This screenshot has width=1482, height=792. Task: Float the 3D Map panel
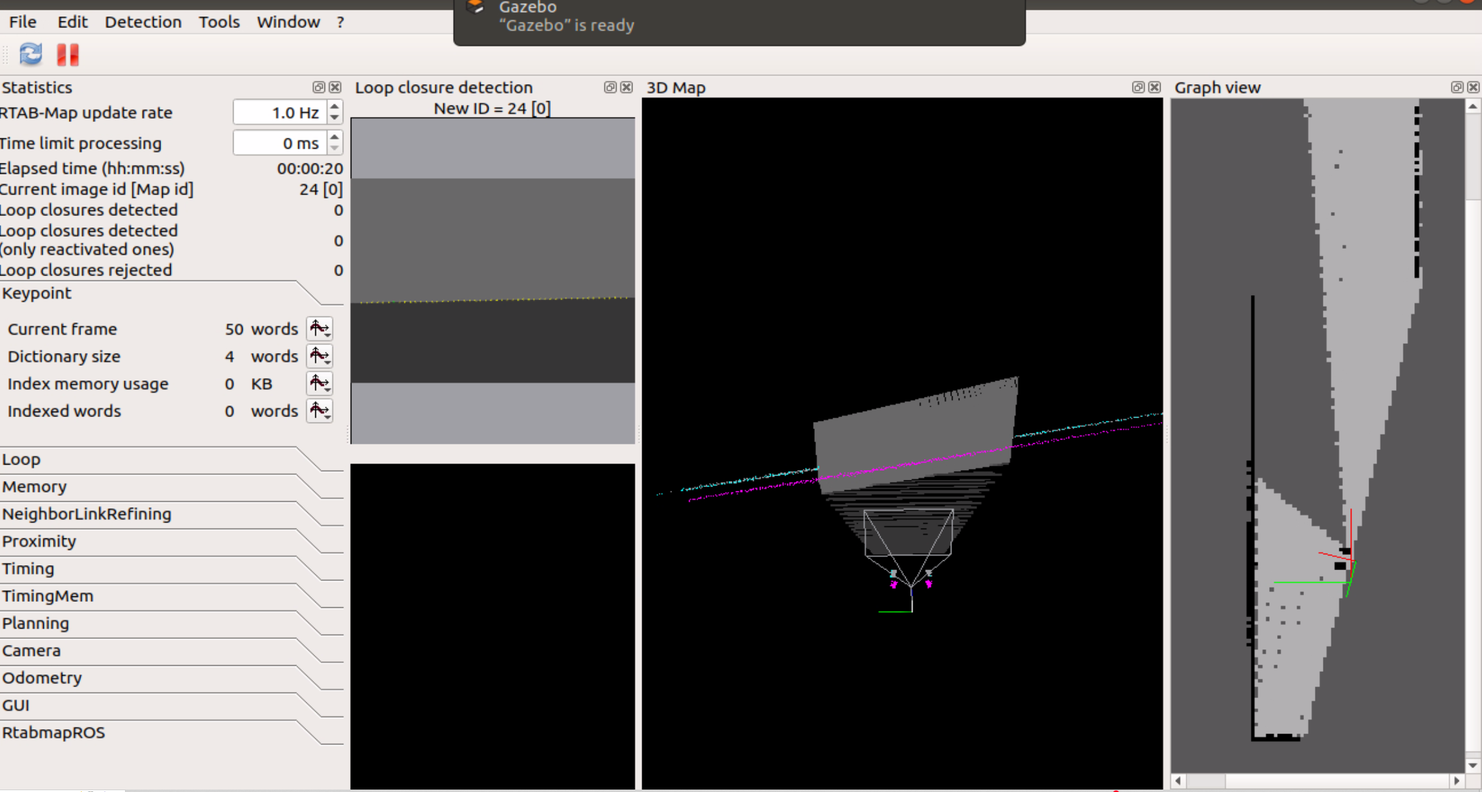coord(1137,87)
